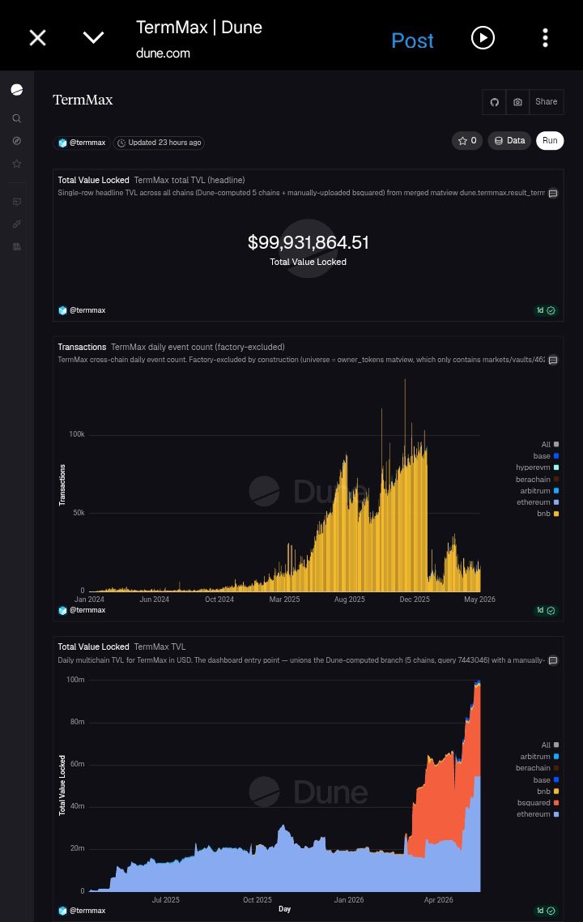Viewport: 583px width, 922px height.
Task: Click ethereum color swatch in Transactions legend
Action: click(556, 502)
